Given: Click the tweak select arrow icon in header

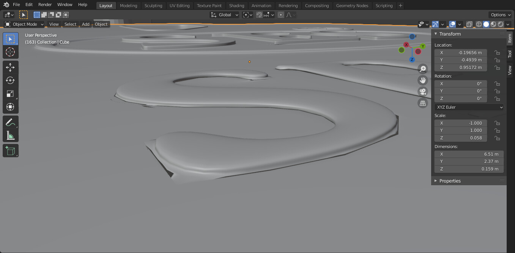Looking at the screenshot, I should click(x=24, y=15).
